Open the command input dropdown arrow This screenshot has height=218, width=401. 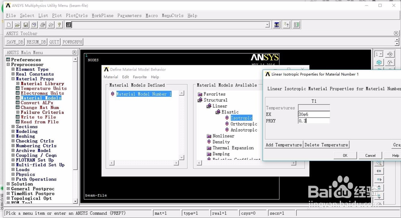click(267, 25)
